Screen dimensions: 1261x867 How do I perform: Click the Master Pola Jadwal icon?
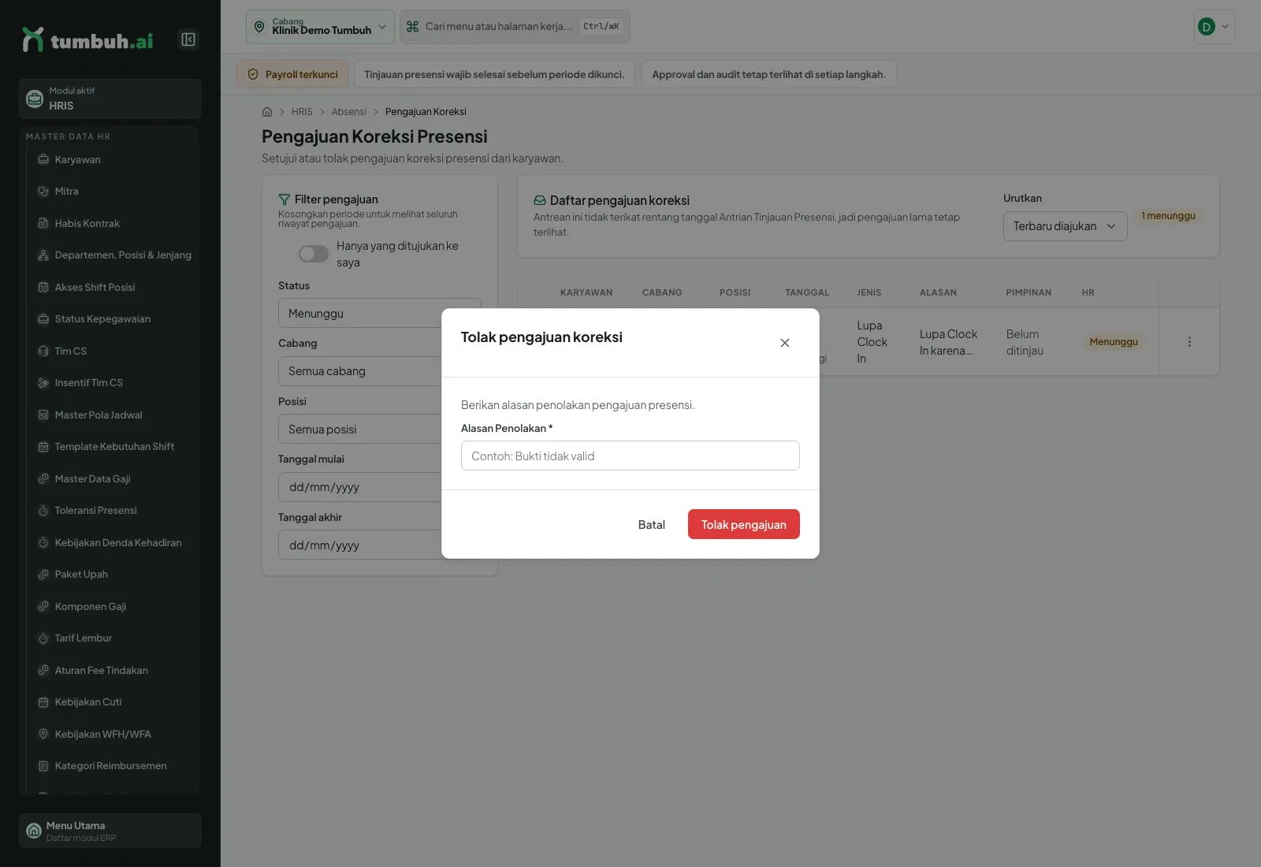point(43,415)
